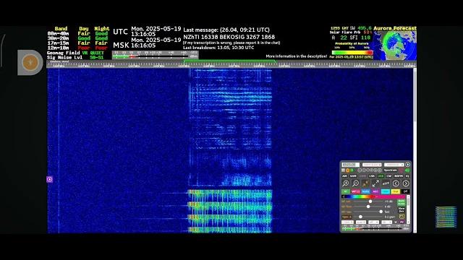
Task: Click the small waterfall thumbnail at lower right
Action: point(446,217)
